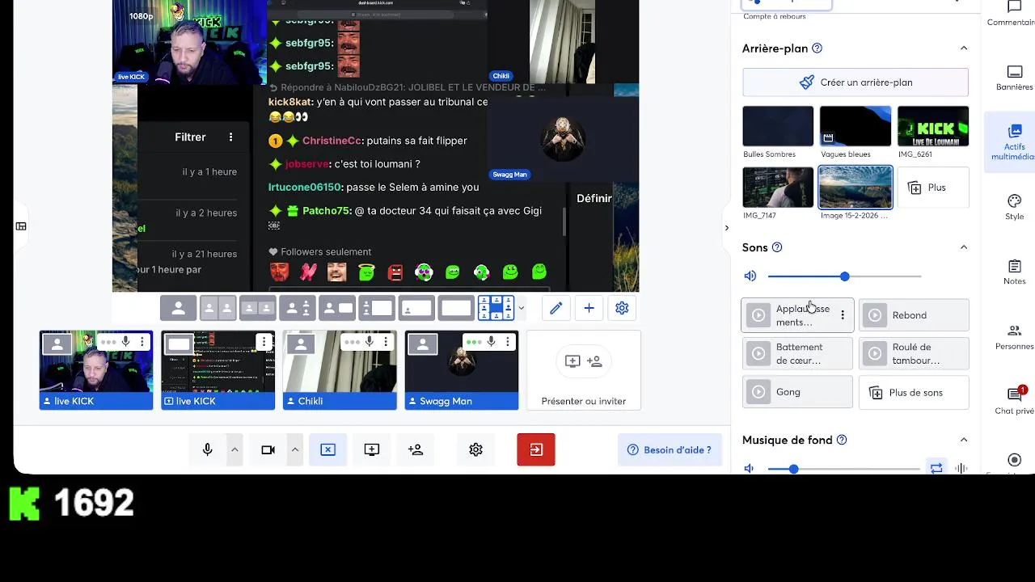Open Chat privé tab in sidebar
The height and width of the screenshot is (582, 1035).
pyautogui.click(x=1014, y=401)
